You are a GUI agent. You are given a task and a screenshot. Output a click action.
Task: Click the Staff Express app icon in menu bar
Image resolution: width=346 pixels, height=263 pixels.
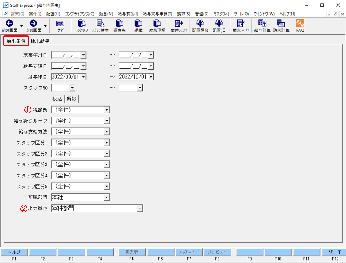click(x=6, y=14)
